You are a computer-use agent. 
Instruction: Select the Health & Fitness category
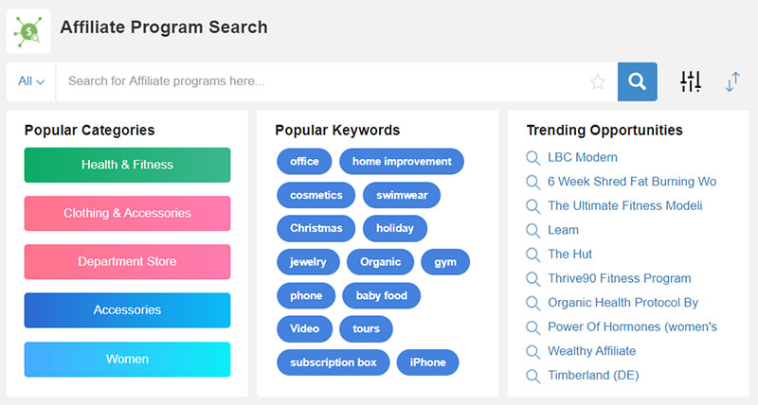pos(127,165)
